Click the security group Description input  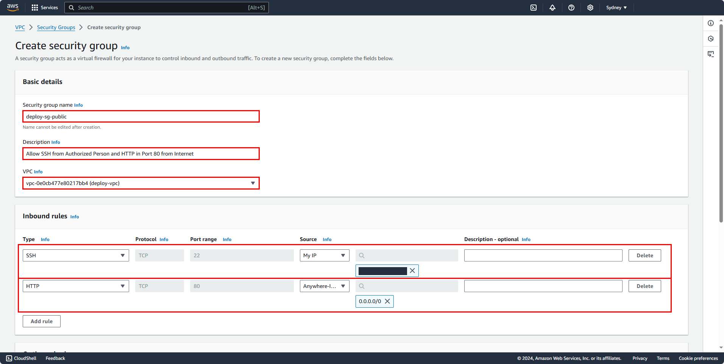[x=141, y=154]
